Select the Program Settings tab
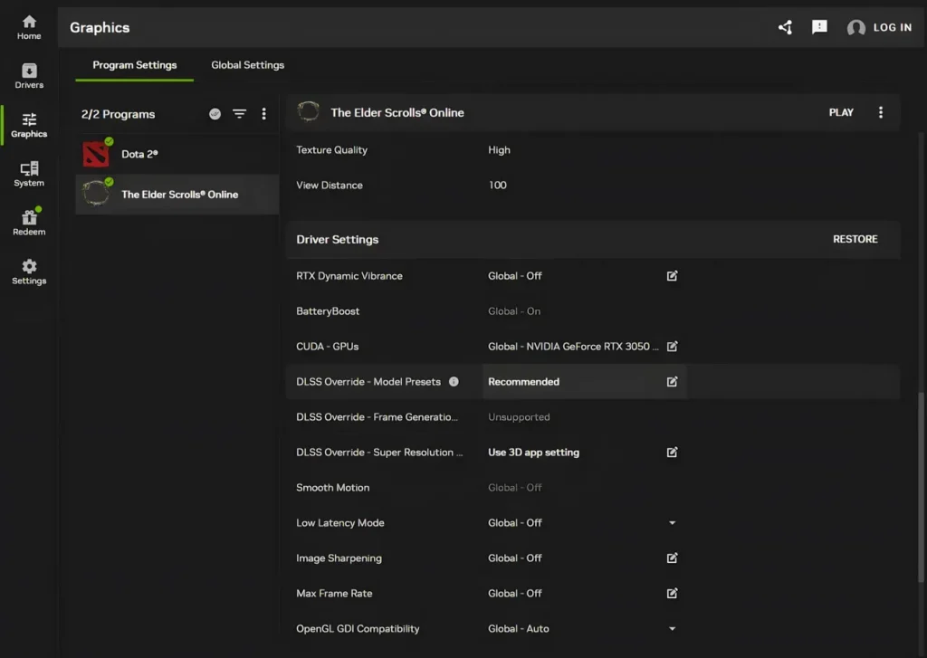 (x=134, y=65)
